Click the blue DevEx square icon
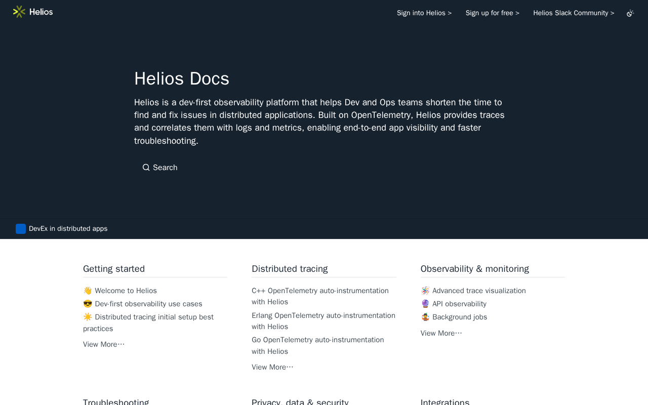The height and width of the screenshot is (405, 648). point(21,229)
